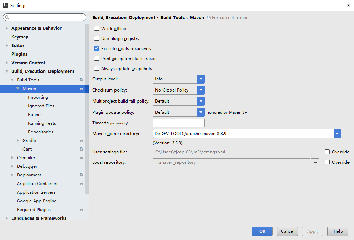The image size is (354, 240).
Task: Click the project-level icon beside Required Plugins
Action: (x=81, y=210)
